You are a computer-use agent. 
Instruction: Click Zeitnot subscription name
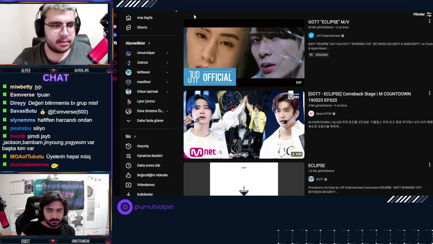142,63
